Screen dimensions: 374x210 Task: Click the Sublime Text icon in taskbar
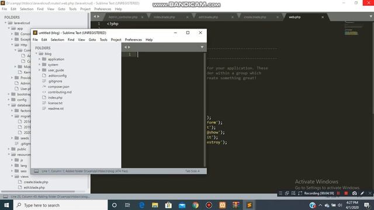click(250, 205)
